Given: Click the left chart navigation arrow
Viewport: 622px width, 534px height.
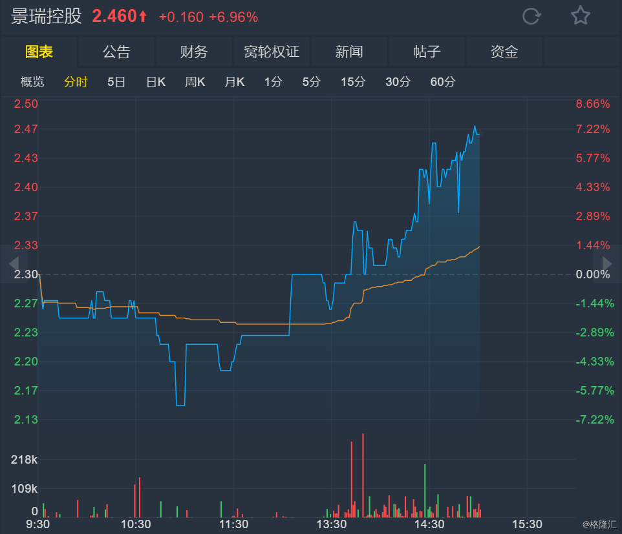Looking at the screenshot, I should pyautogui.click(x=14, y=263).
